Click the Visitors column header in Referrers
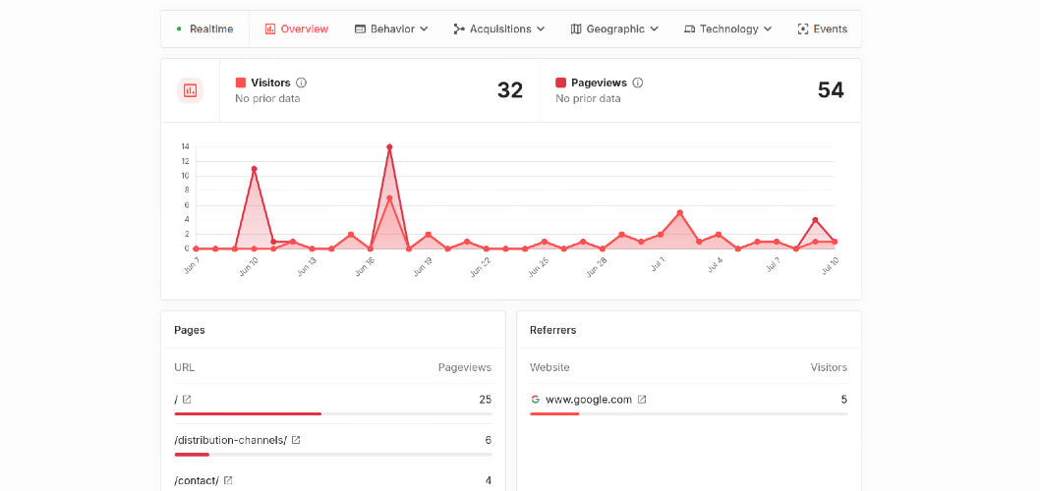This screenshot has width=1040, height=491. point(829,367)
